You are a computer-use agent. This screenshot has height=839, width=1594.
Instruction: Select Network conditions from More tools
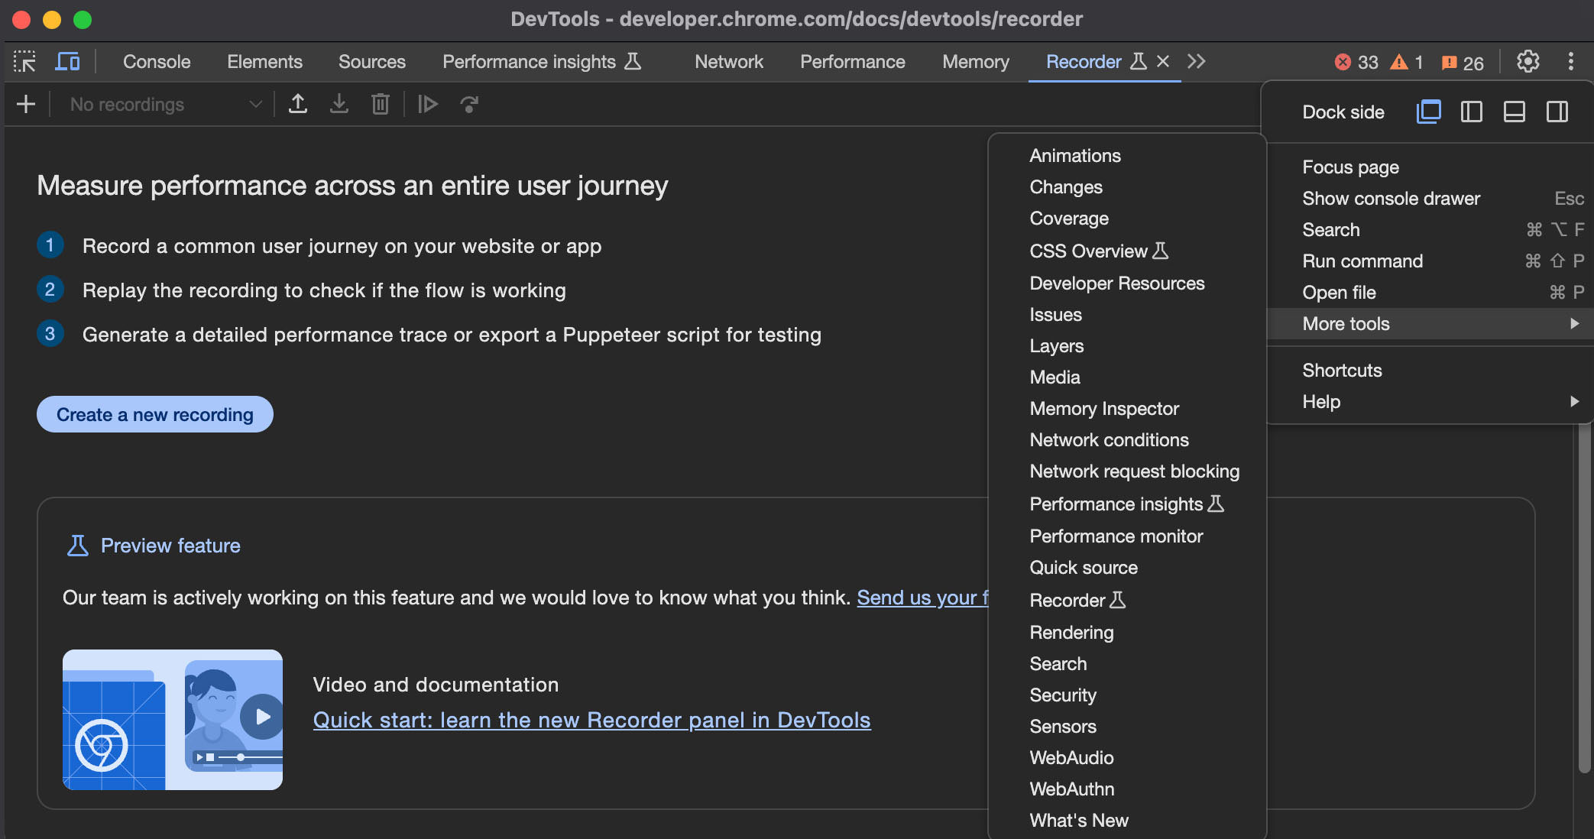click(1108, 439)
